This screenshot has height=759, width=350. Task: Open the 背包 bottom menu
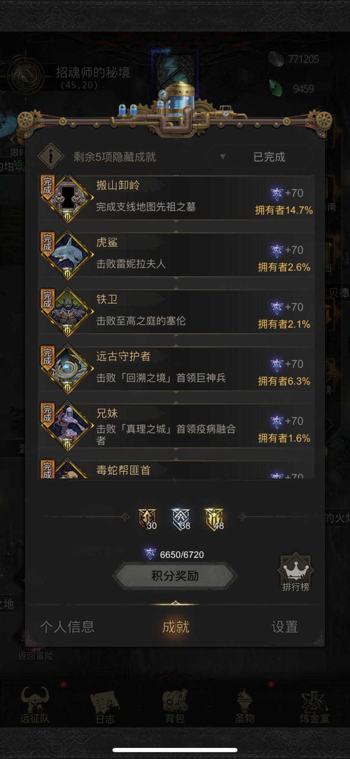pos(175,705)
